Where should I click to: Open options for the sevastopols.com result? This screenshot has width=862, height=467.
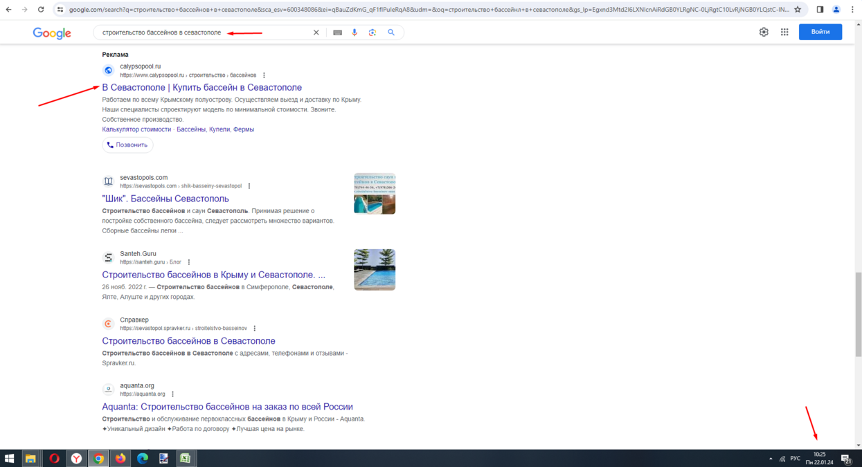click(249, 186)
